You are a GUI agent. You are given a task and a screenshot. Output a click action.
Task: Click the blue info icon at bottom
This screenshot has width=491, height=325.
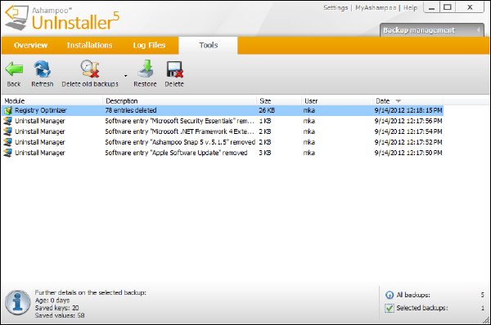[17, 302]
